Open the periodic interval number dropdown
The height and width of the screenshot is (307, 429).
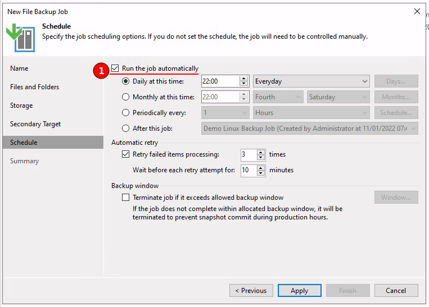(x=225, y=113)
